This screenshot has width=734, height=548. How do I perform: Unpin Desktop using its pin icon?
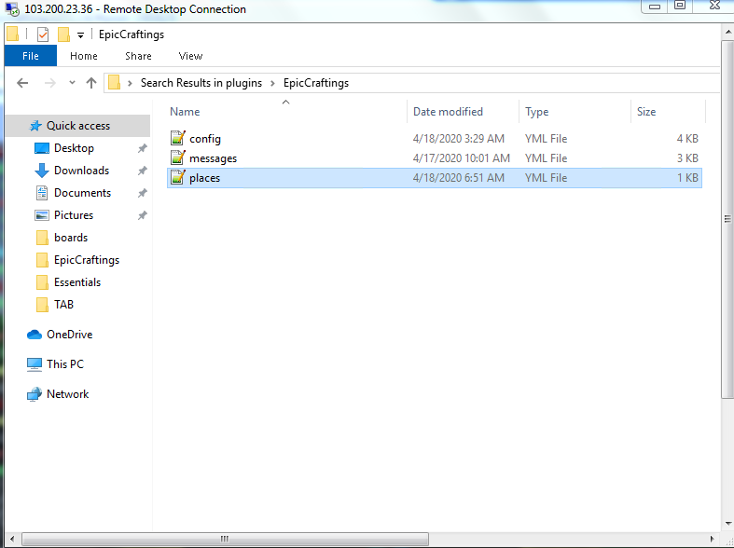tap(143, 148)
